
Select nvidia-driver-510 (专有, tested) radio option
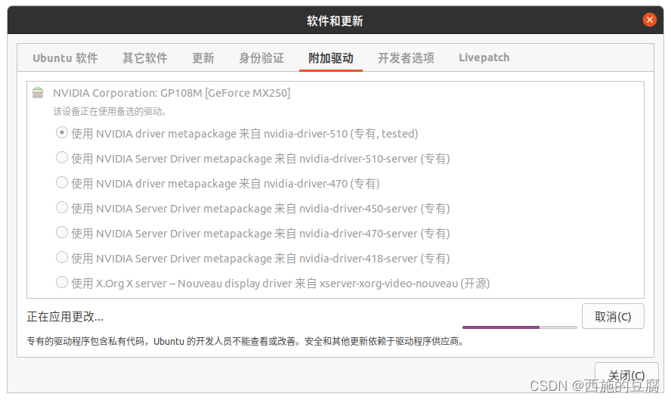(62, 133)
